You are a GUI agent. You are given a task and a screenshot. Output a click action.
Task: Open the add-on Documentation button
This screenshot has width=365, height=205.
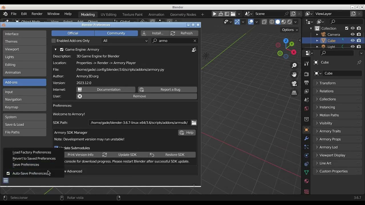(x=106, y=90)
